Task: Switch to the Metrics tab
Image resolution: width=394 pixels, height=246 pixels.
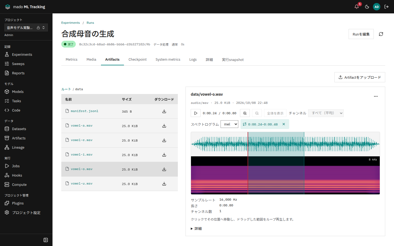Action: click(71, 60)
